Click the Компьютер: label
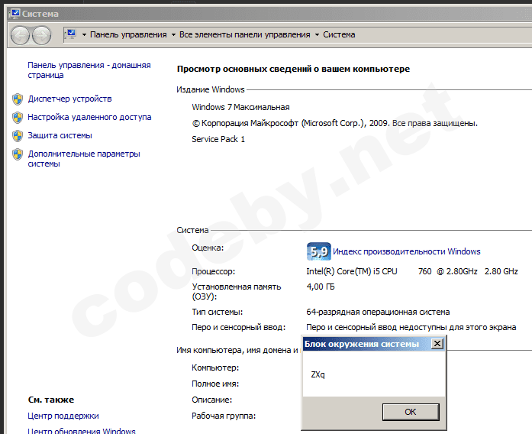Viewport: 532px width, 434px height. [x=215, y=368]
